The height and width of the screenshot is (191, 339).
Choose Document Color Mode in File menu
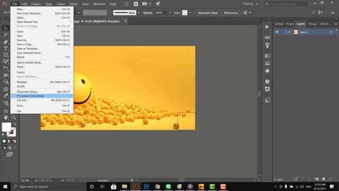point(42,96)
